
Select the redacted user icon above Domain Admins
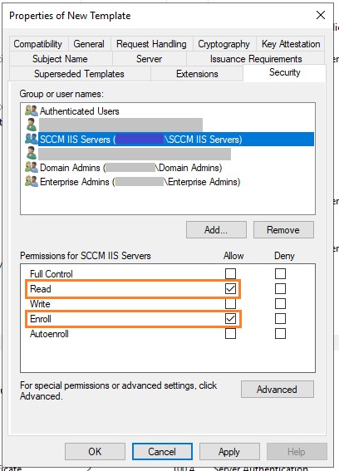[x=32, y=153]
